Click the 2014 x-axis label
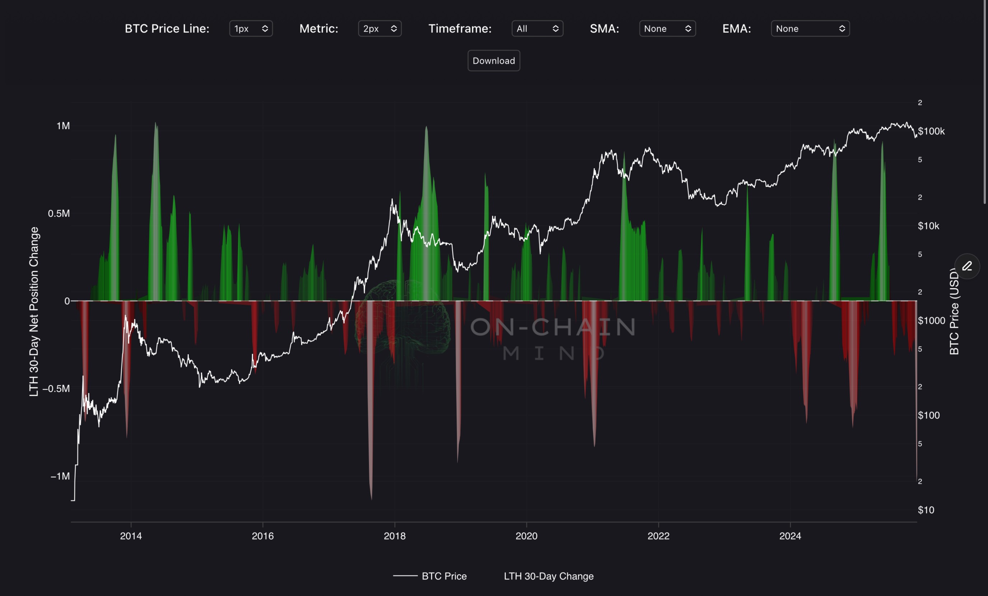The height and width of the screenshot is (596, 988). point(131,536)
